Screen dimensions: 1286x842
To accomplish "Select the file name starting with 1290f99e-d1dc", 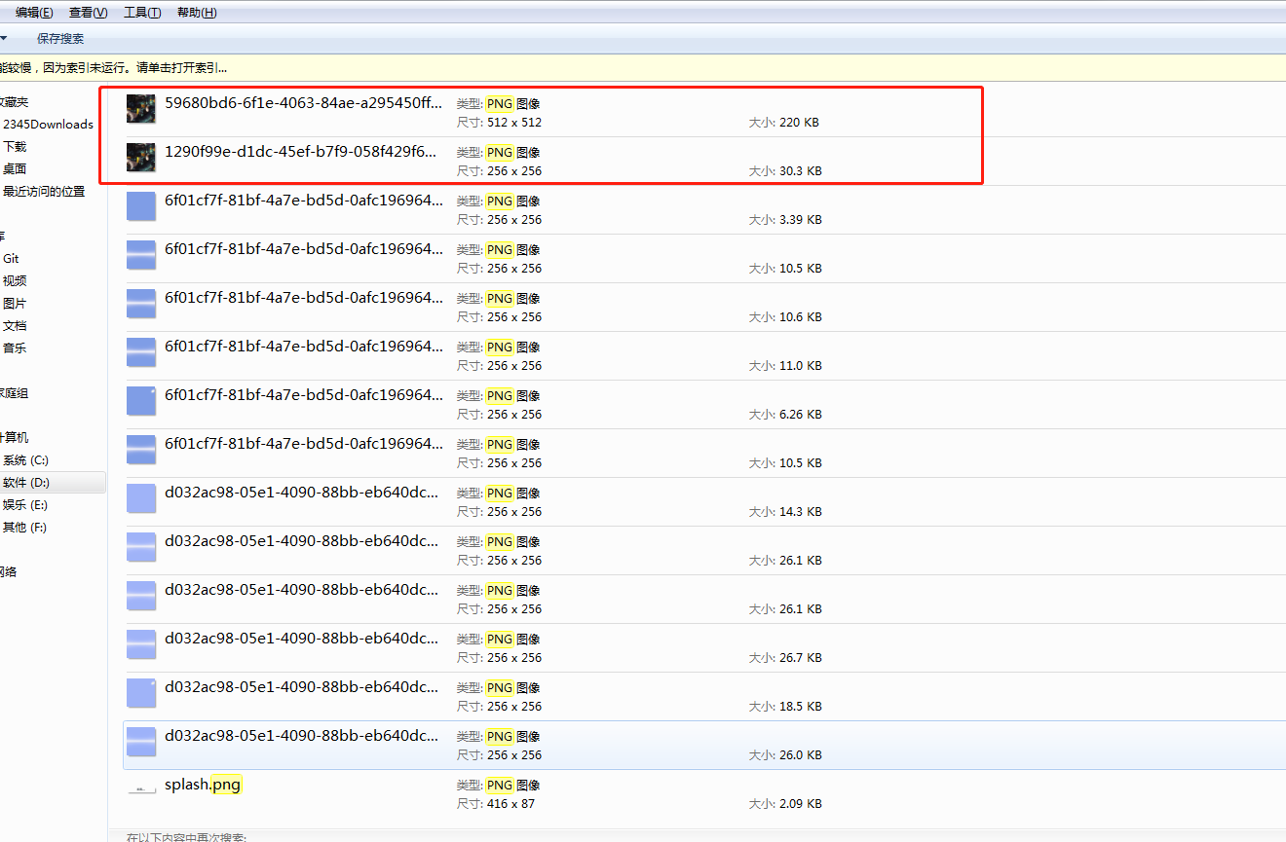I will (x=301, y=152).
